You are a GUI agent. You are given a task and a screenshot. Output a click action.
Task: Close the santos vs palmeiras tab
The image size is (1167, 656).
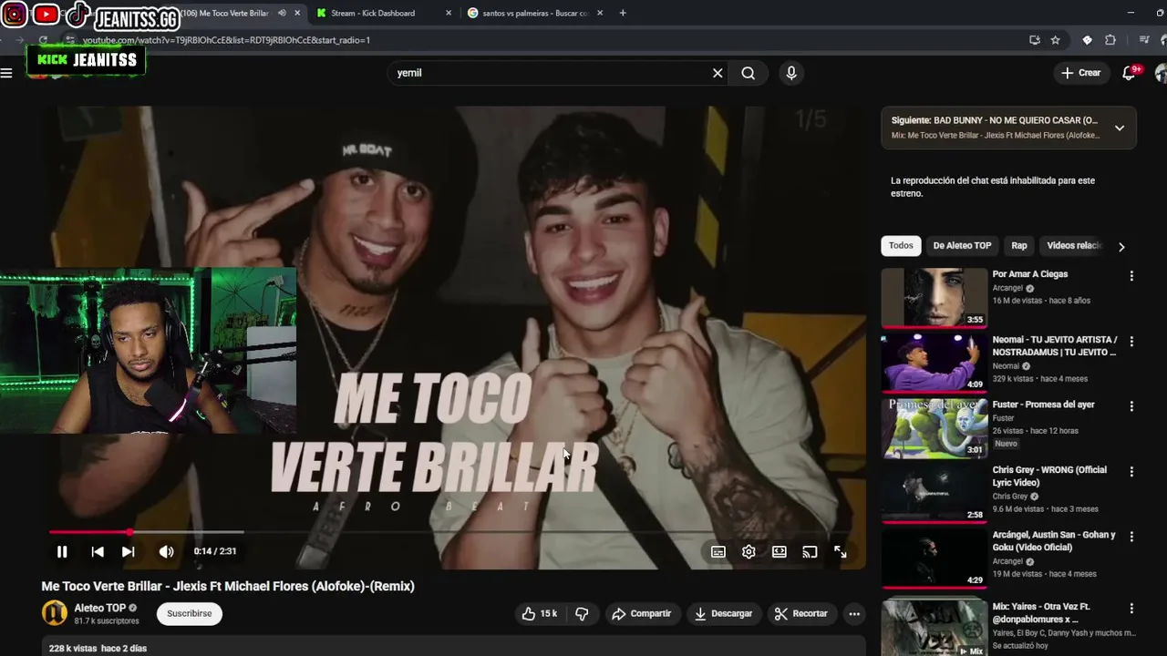pos(601,13)
